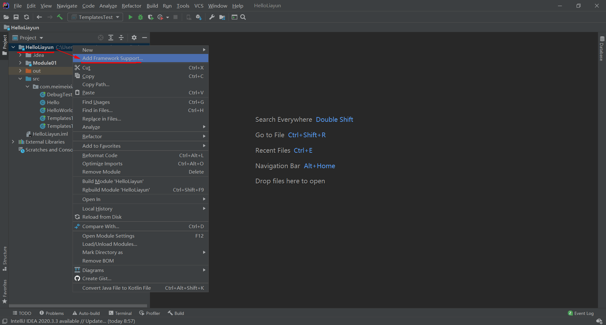This screenshot has width=606, height=325.
Task: Click the Search Everywhere magnifier icon
Action: 243,17
